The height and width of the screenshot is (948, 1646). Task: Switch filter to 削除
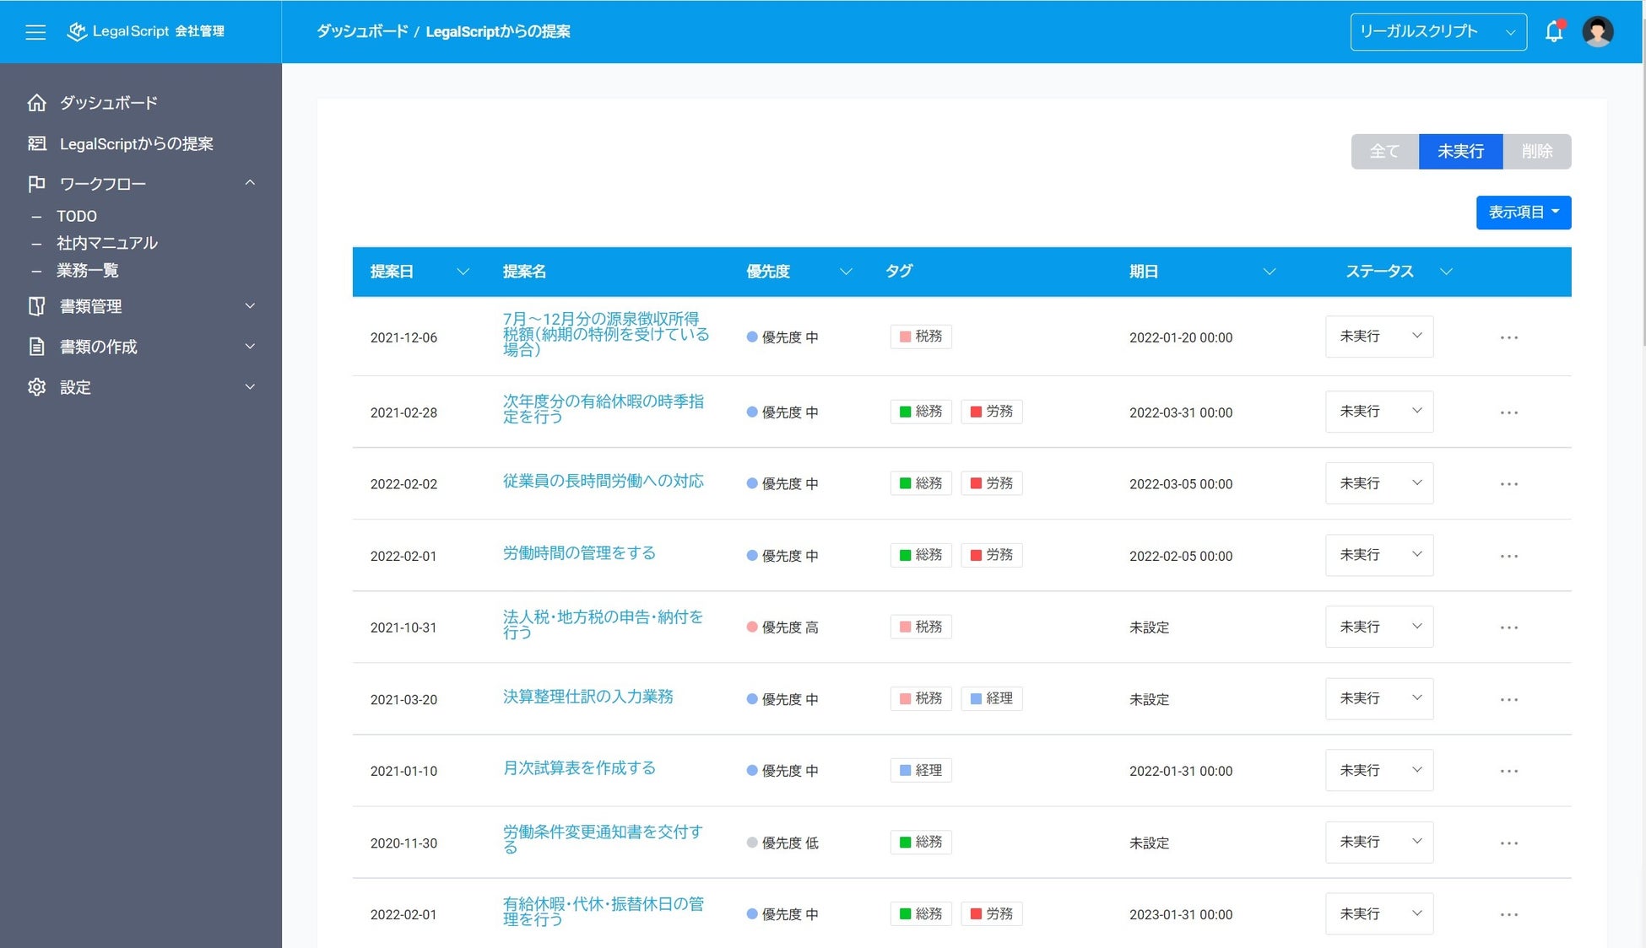point(1537,152)
